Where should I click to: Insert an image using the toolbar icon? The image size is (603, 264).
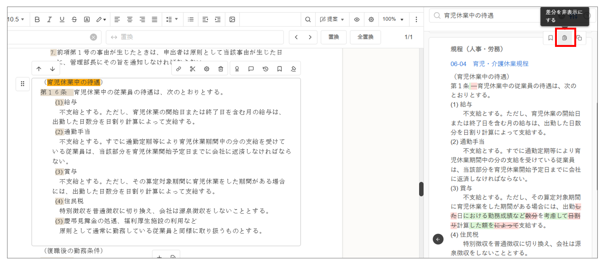click(232, 20)
